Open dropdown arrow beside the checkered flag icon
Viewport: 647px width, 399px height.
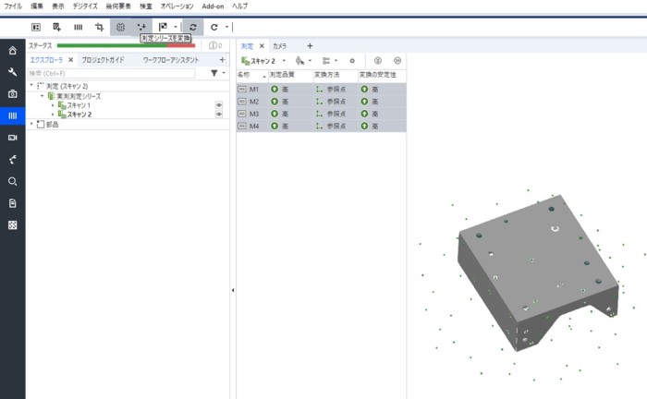pyautogui.click(x=176, y=27)
